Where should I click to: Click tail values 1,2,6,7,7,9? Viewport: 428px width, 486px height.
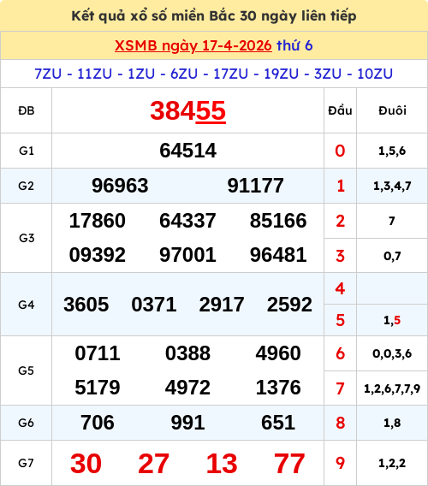tap(392, 388)
